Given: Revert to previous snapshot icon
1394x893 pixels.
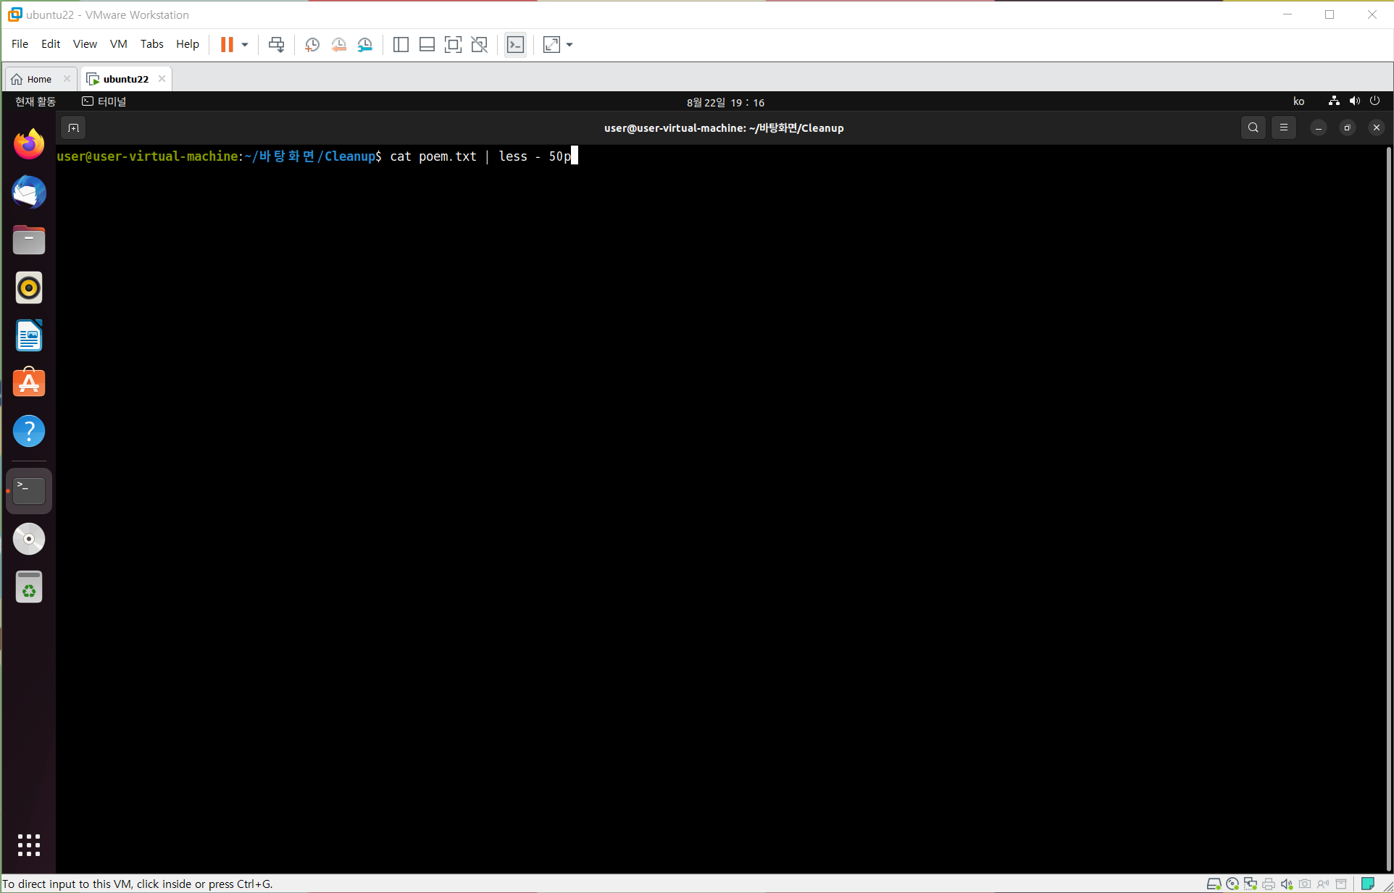Looking at the screenshot, I should pyautogui.click(x=338, y=45).
